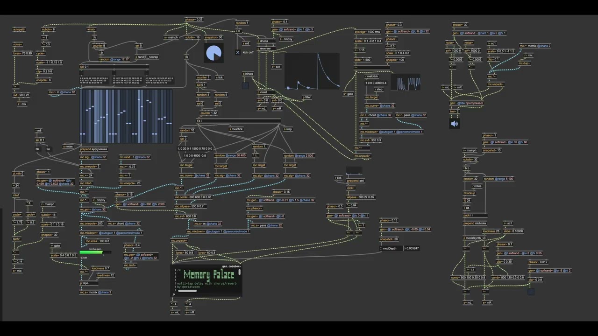The image size is (598, 336).
Task: Toggle the 'kick on?' checkbox
Action: point(238,52)
